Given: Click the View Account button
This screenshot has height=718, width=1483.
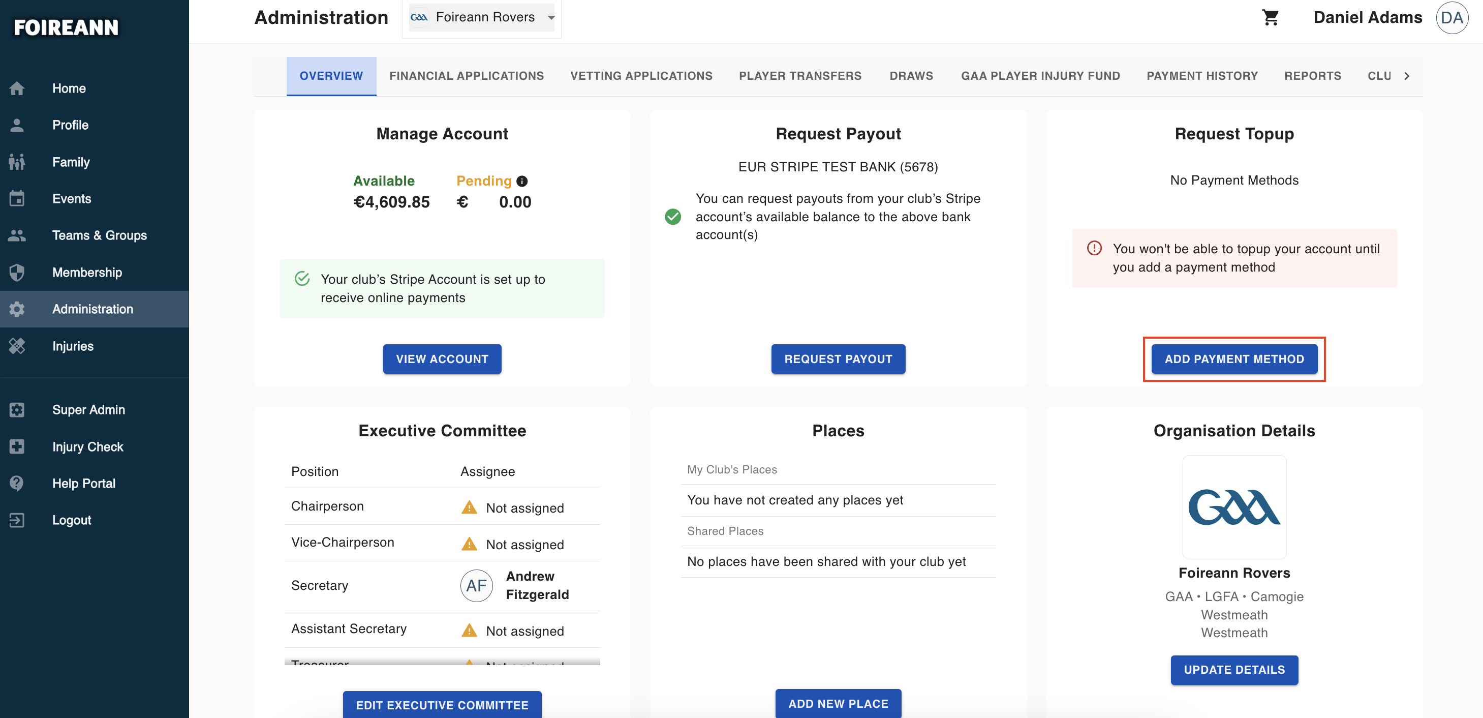Looking at the screenshot, I should point(442,360).
